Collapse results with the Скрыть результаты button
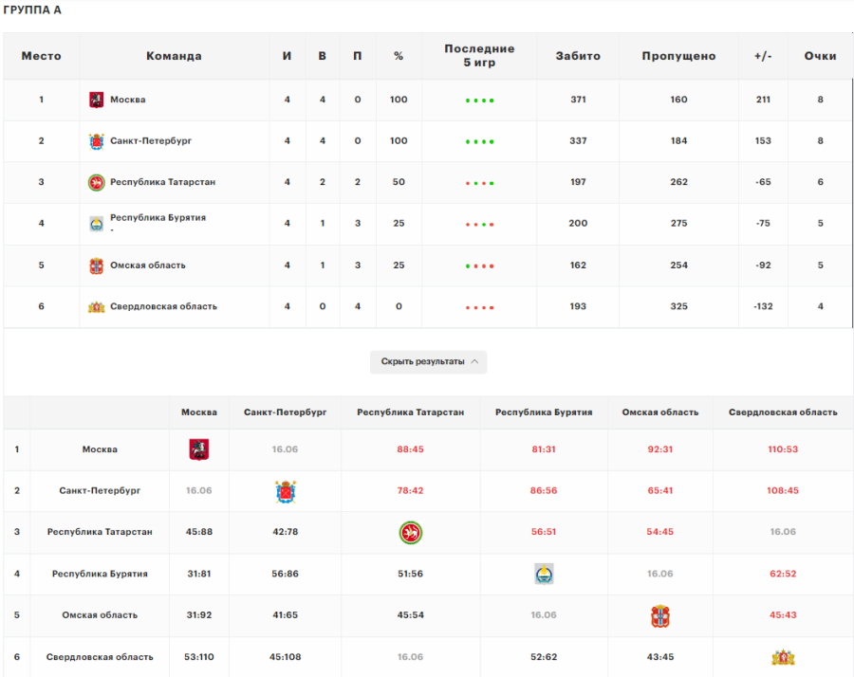The image size is (854, 677). click(428, 361)
